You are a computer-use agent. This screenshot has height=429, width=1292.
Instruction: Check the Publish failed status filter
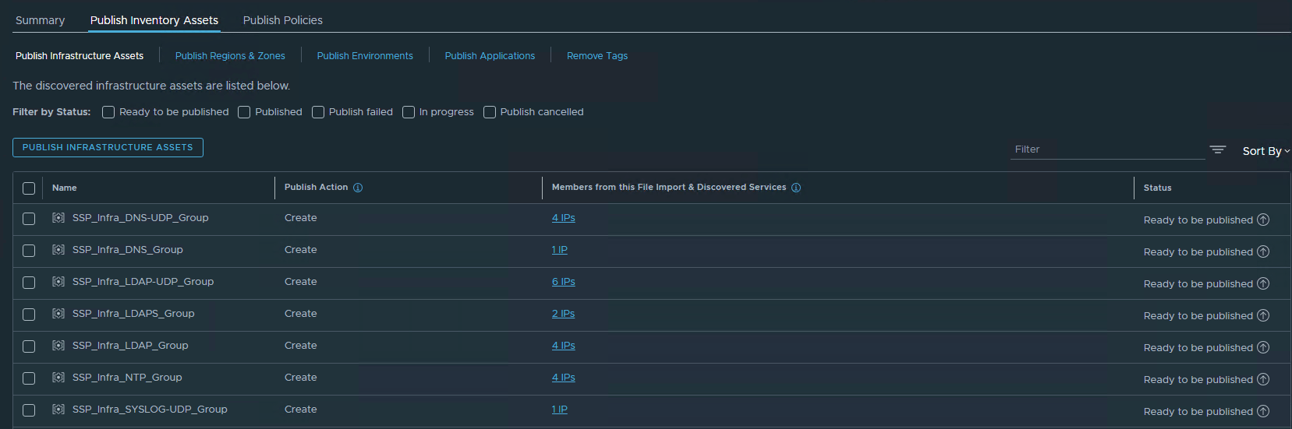click(x=318, y=112)
